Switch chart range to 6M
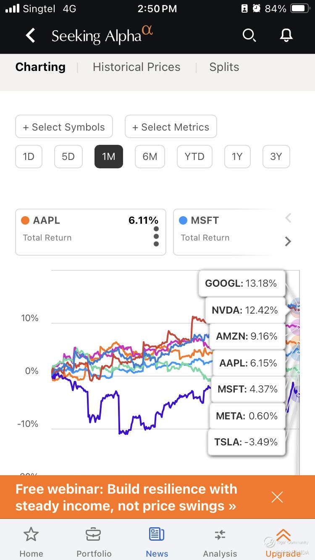This screenshot has height=560, width=315. pos(150,157)
